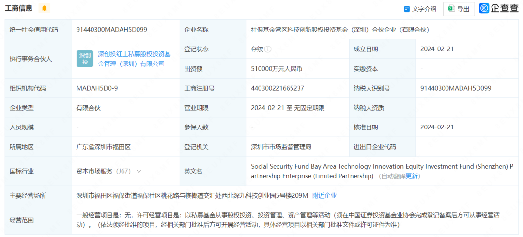This screenshot has height=237, width=523.
Task: Click the 资本市场服务 industry text
Action: [95, 171]
